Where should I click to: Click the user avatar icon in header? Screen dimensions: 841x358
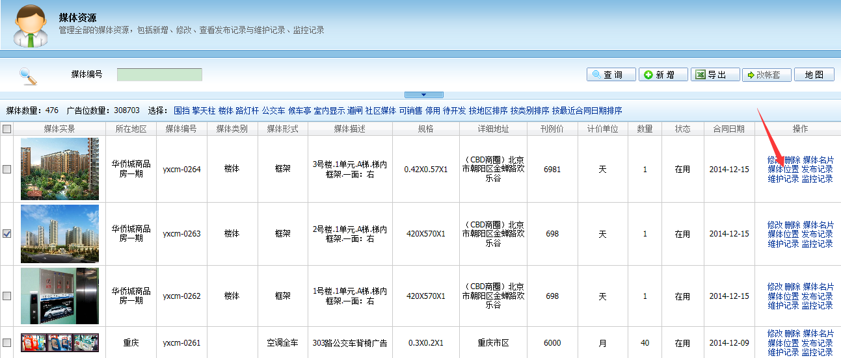[30, 27]
